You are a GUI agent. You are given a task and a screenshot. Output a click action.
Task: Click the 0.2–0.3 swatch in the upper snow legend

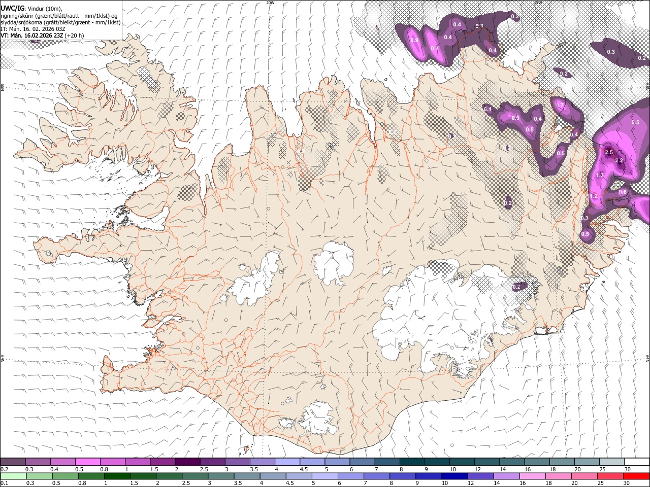tap(13, 462)
